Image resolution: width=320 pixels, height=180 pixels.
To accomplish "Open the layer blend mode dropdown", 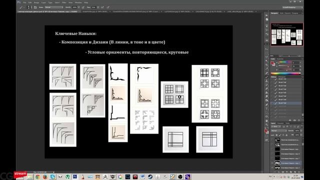I will (279, 130).
